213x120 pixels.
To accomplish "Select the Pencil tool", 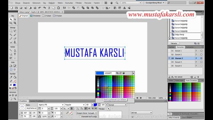I will click(x=11, y=39).
